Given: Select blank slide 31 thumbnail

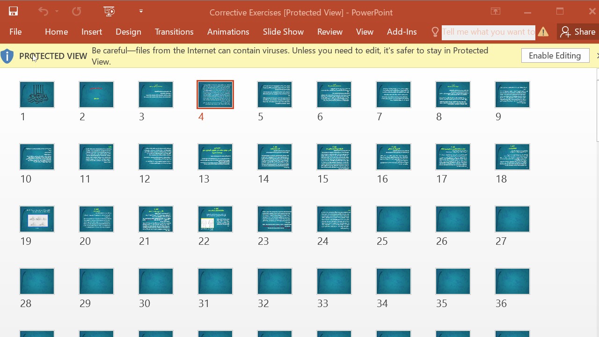Looking at the screenshot, I should (215, 281).
